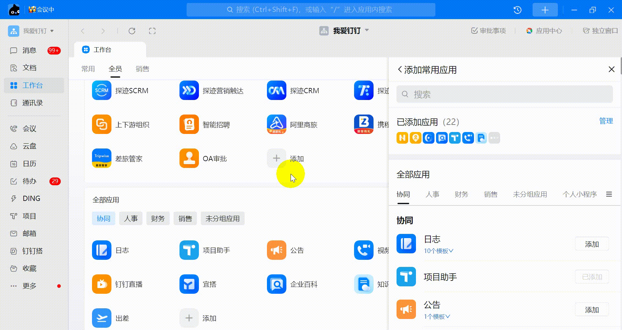Open the history clock icon in title bar
Viewport: 622px width, 330px height.
pyautogui.click(x=517, y=10)
